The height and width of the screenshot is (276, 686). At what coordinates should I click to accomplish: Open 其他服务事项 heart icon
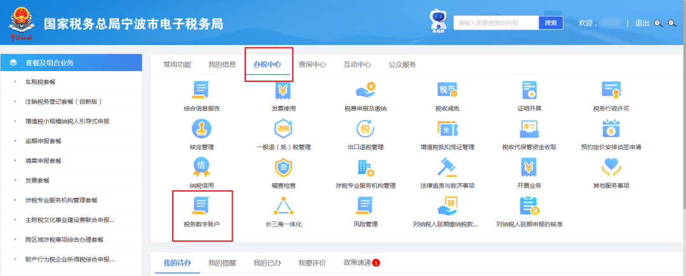tap(611, 168)
